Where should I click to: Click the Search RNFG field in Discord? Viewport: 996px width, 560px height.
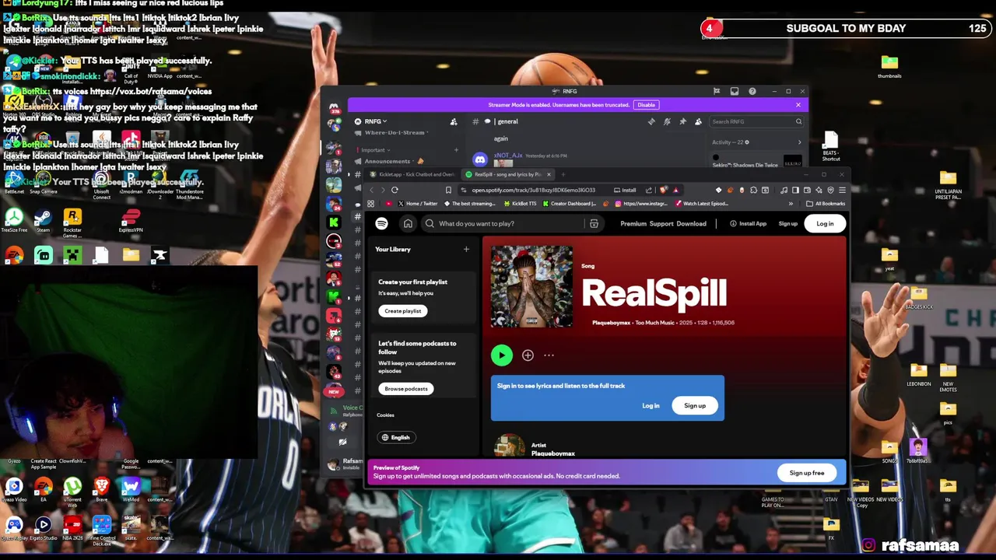tap(756, 122)
